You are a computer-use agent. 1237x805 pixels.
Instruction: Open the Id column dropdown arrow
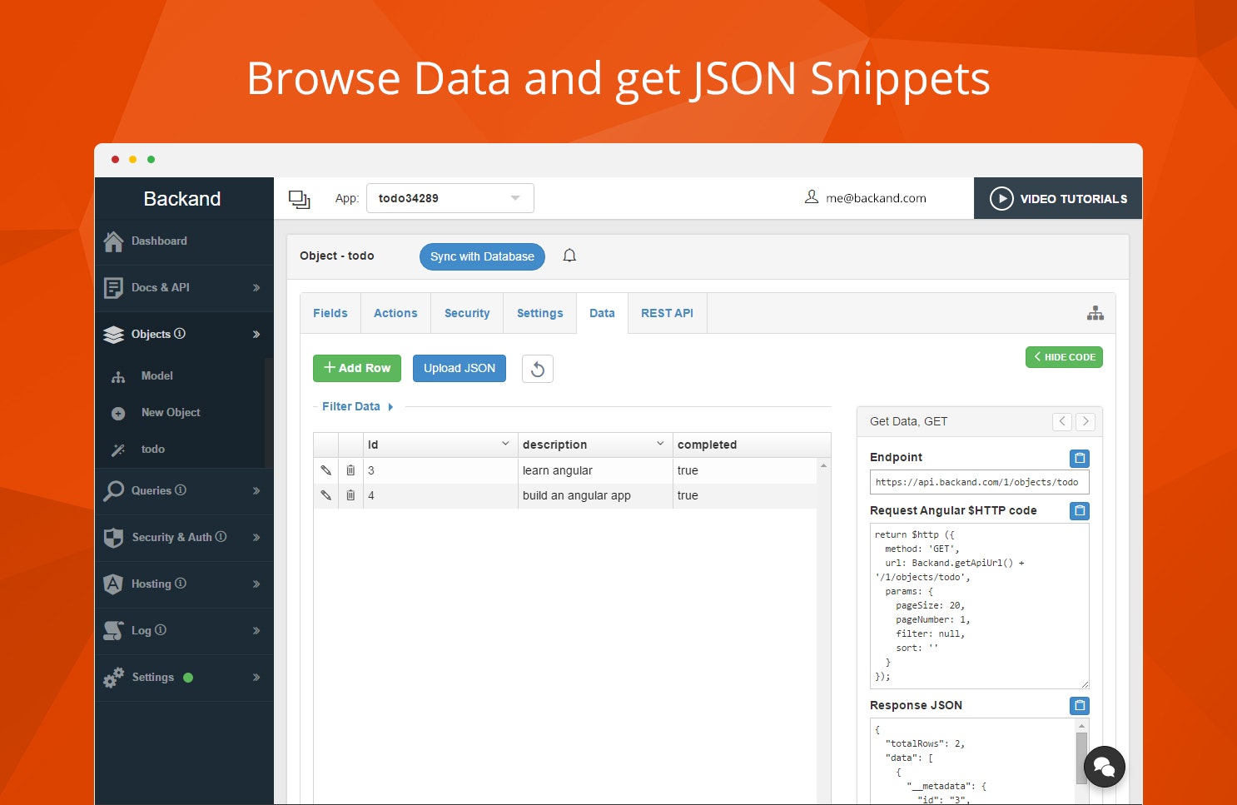point(505,444)
